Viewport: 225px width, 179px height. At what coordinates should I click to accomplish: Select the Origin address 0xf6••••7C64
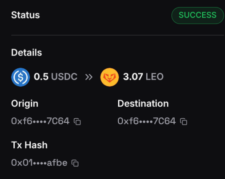tap(40, 121)
